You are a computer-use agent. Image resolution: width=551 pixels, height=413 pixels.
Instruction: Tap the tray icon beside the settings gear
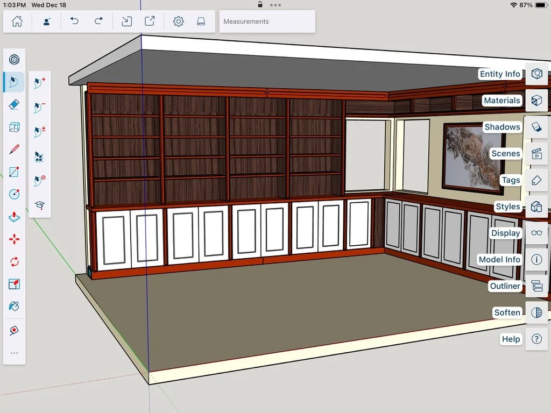click(201, 22)
